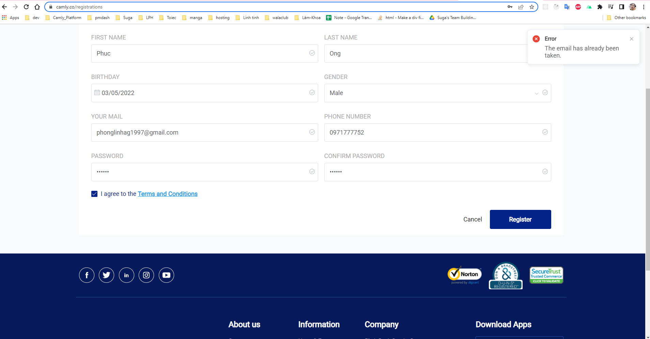650x339 pixels.
Task: Open the Other bookmarks folder
Action: (626, 18)
